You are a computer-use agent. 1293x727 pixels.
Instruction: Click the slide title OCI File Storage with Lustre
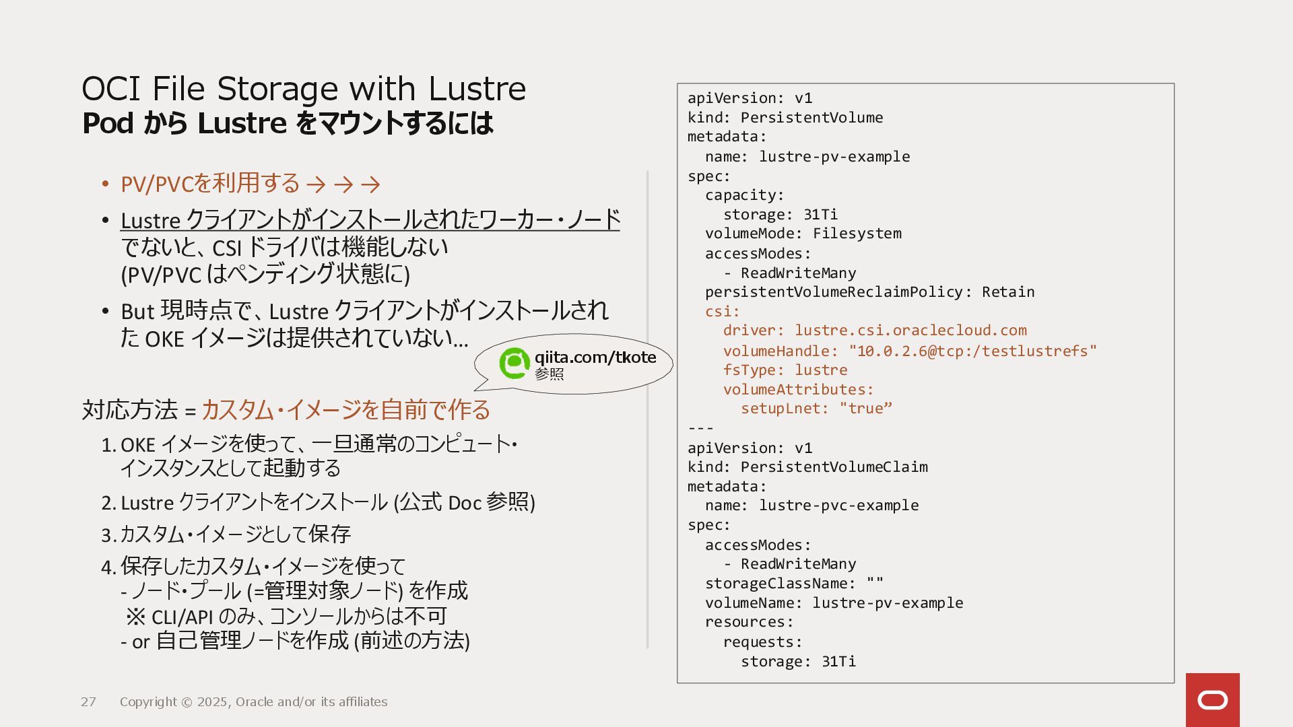click(x=304, y=89)
